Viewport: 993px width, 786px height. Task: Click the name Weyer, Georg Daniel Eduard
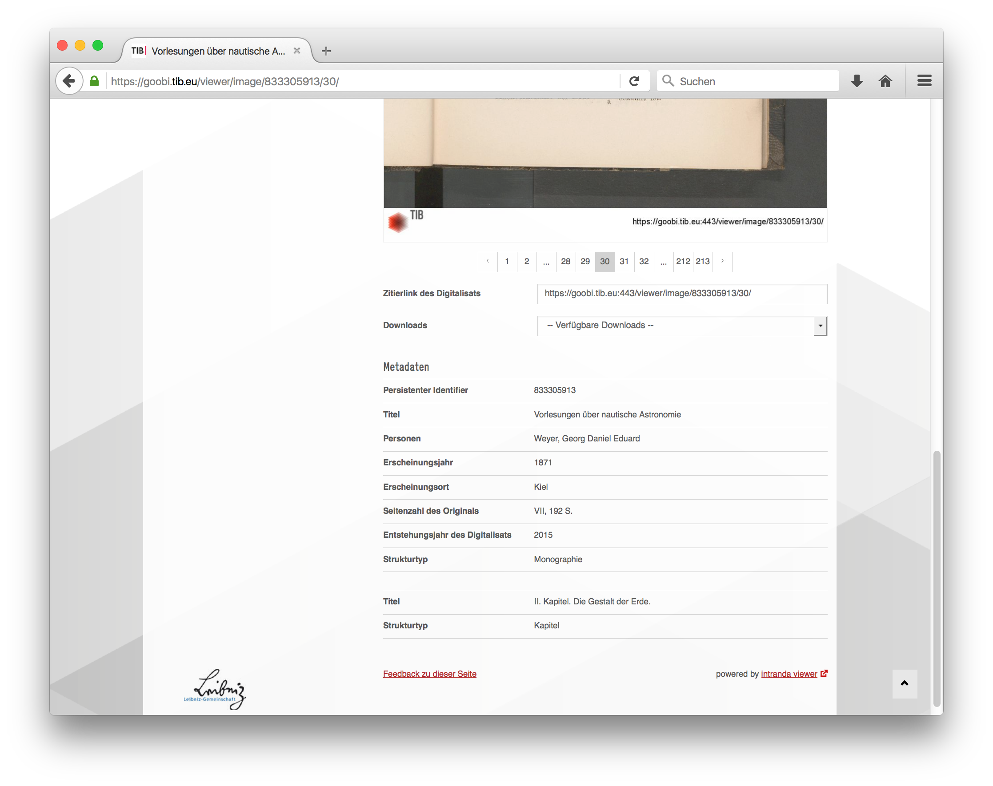[587, 439]
